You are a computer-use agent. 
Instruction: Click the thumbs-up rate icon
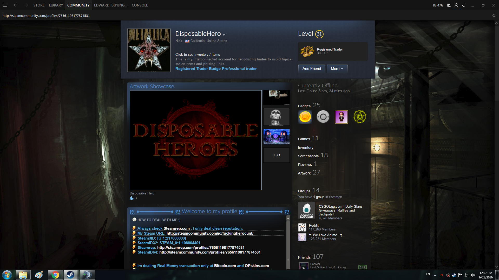coord(132,198)
